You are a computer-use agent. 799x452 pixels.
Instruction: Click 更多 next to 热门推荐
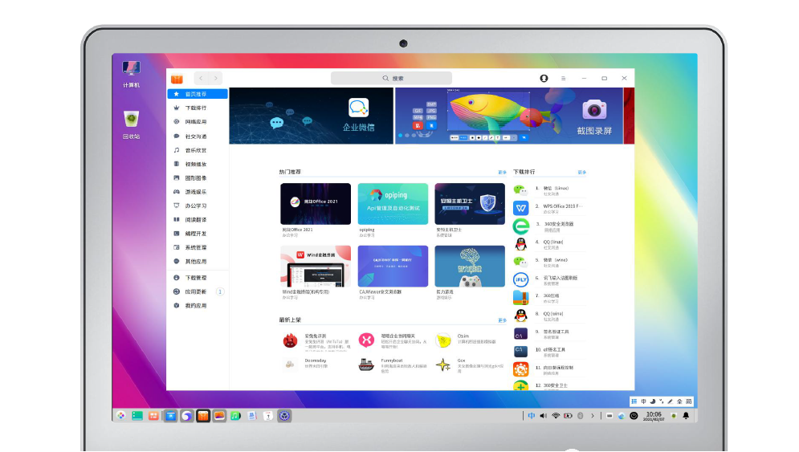(x=502, y=173)
